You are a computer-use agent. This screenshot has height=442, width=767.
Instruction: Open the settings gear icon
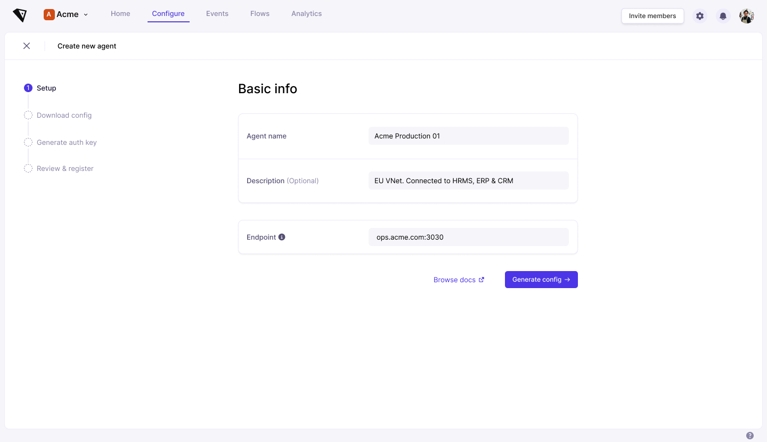[x=700, y=16]
